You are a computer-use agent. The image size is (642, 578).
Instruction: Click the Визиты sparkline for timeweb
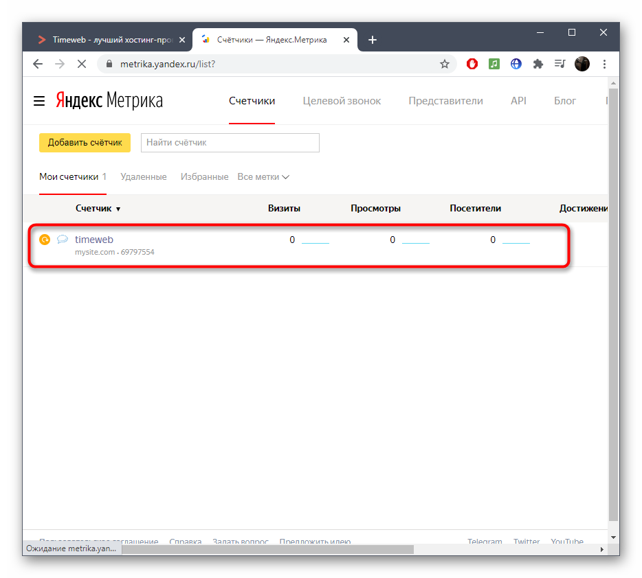(x=316, y=242)
